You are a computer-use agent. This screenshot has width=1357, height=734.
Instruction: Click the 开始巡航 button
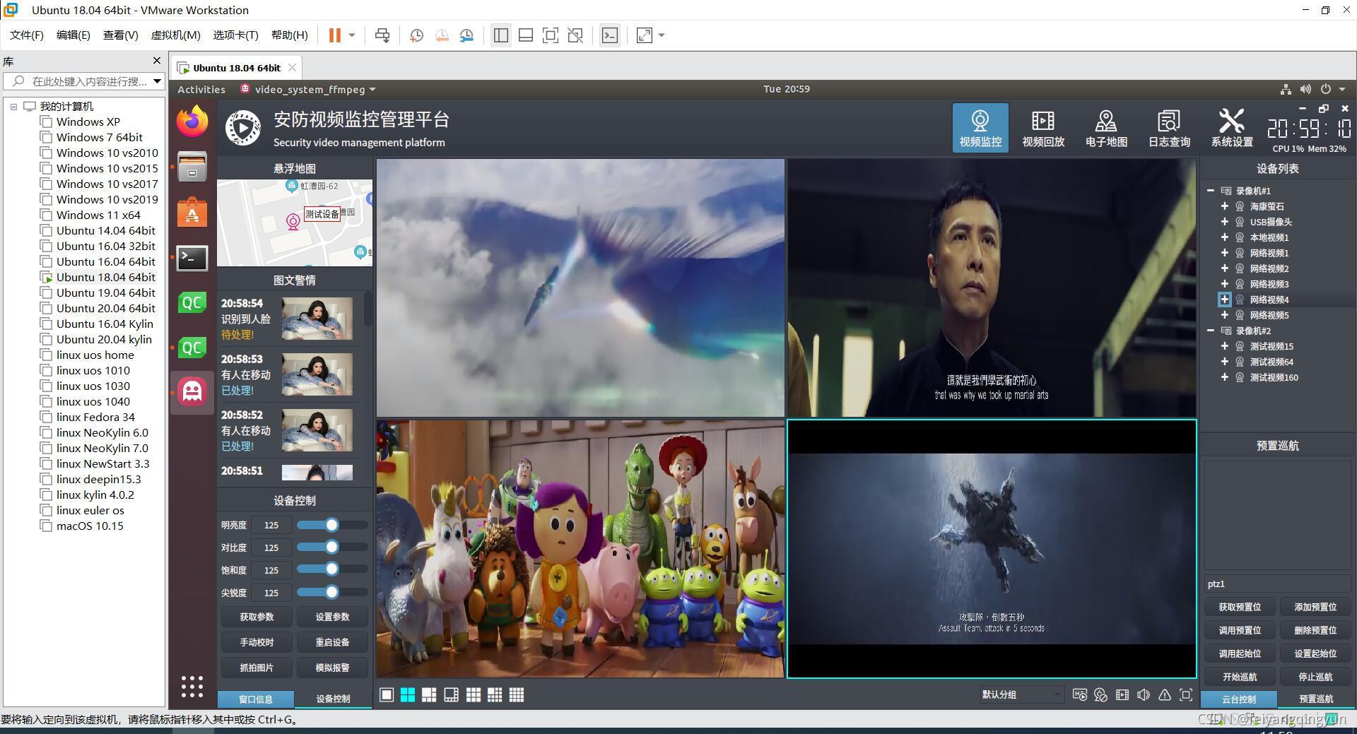coord(1240,677)
